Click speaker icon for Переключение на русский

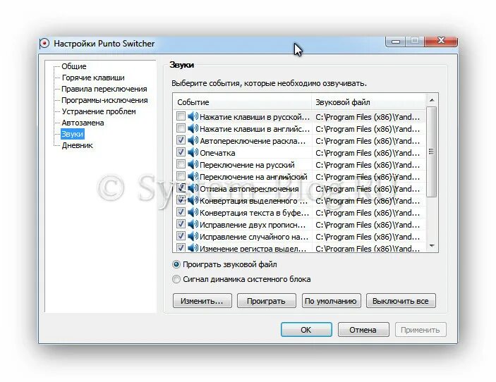click(193, 165)
